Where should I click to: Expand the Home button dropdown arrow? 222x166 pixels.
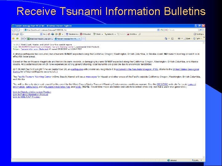coord(169,38)
